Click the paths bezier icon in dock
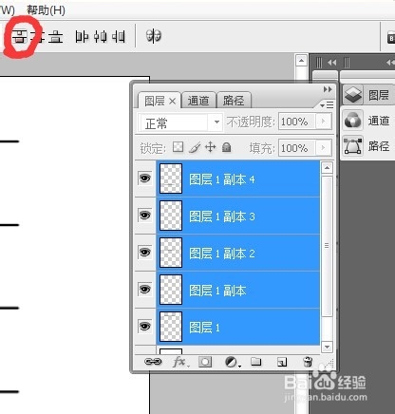This screenshot has height=414, width=395. click(x=353, y=146)
